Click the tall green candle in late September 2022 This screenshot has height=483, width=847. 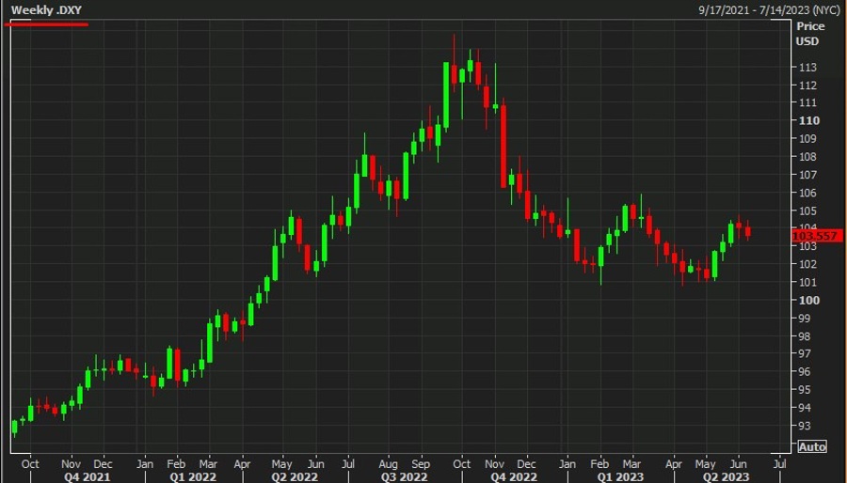coord(446,96)
